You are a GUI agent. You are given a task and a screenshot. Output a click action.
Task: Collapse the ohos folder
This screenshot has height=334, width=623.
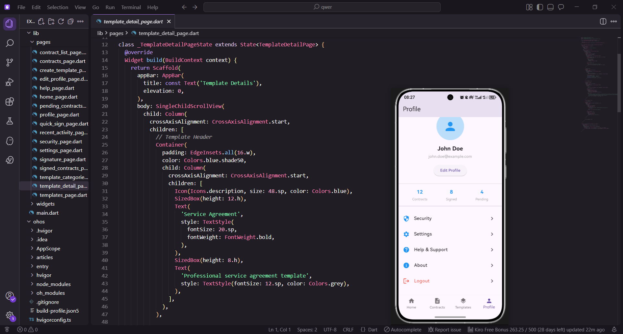(x=54, y=222)
